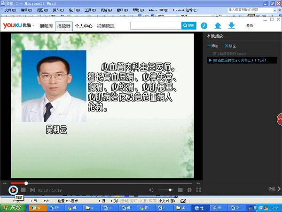The width and height of the screenshot is (282, 212).
Task: Click 中文(中国) language in status bar
Action: click(x=167, y=201)
